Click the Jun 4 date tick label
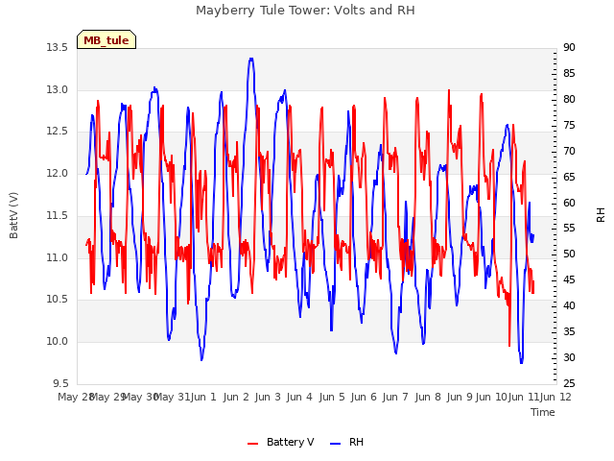The height and width of the screenshot is (461, 614). 299,397
